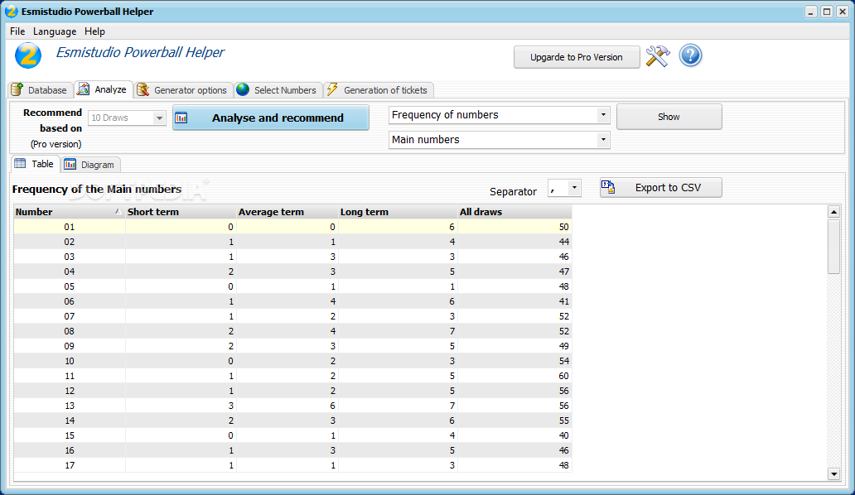This screenshot has height=495, width=855.
Task: Click All draws value 54 in row 10
Action: [x=563, y=361]
